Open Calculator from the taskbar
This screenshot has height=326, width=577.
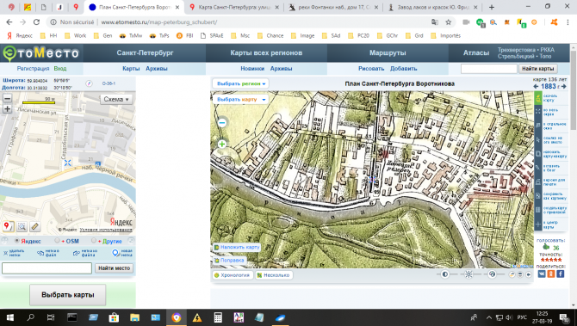click(x=218, y=317)
